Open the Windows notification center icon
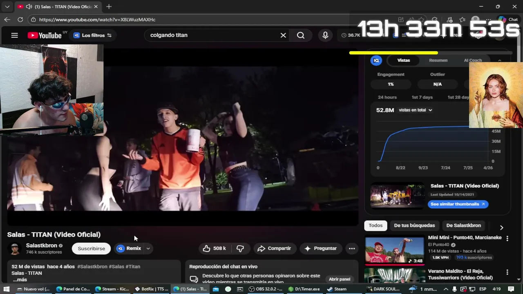This screenshot has width=523, height=294. click(x=511, y=289)
